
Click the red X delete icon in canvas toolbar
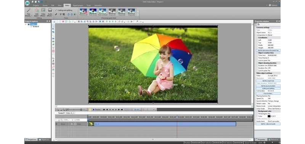[63, 22]
